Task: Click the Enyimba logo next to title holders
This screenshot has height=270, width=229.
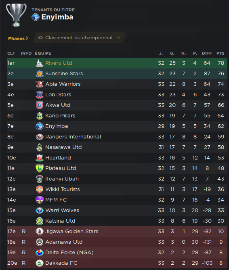Action: point(36,17)
